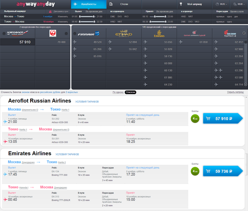Screen dimensions: 248x211
Task: Click the Emirates logo in the matrix
Action: (x=159, y=34)
